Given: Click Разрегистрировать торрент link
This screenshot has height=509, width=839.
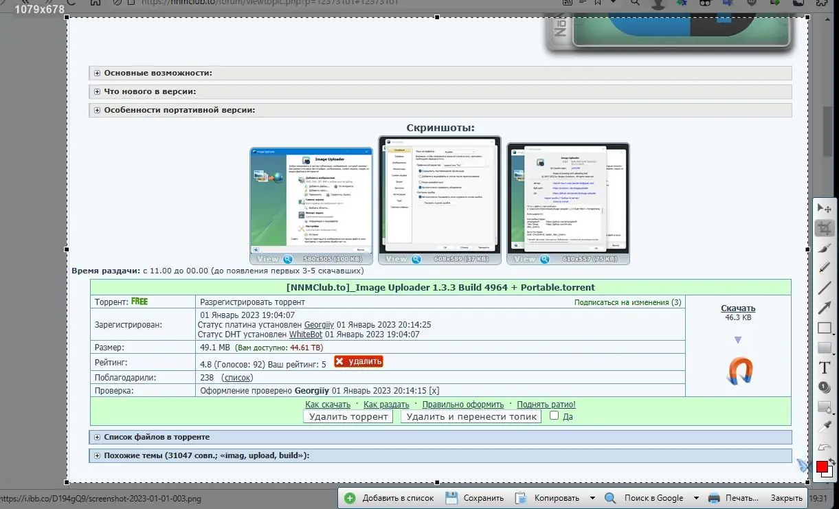Looking at the screenshot, I should pos(252,302).
